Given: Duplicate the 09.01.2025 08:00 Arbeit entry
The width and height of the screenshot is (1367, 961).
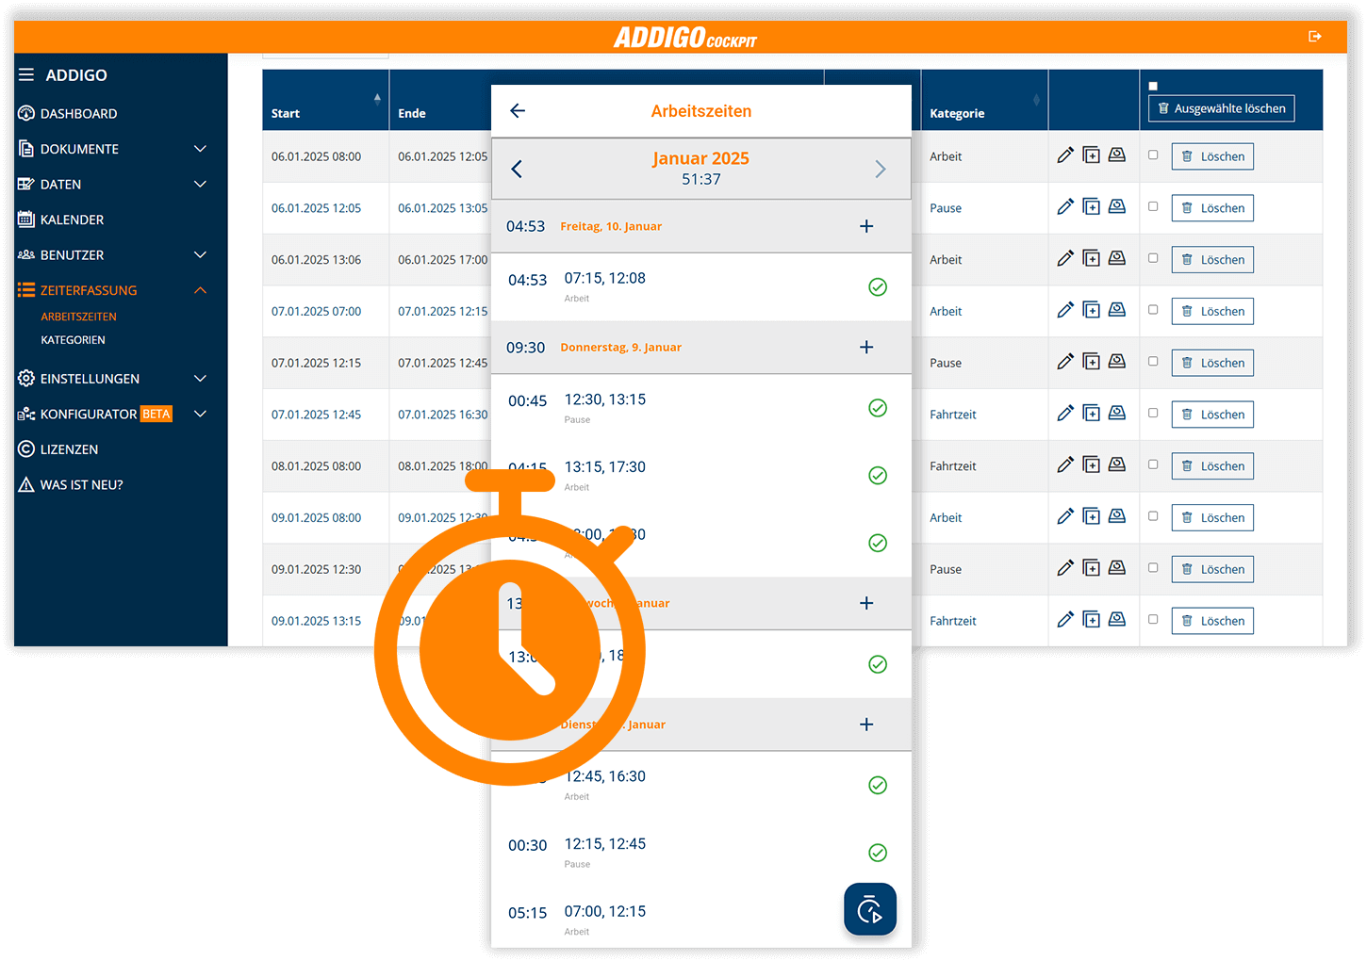Looking at the screenshot, I should [x=1092, y=516].
